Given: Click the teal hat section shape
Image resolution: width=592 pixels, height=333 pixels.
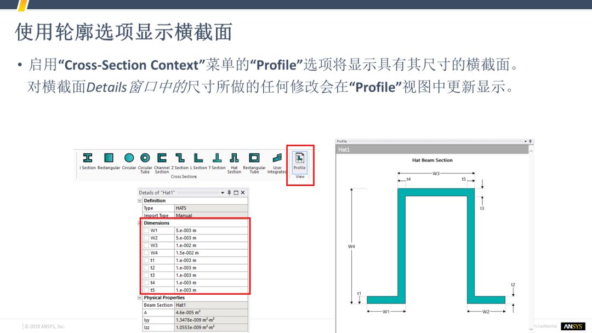Looking at the screenshot, I should [x=436, y=192].
